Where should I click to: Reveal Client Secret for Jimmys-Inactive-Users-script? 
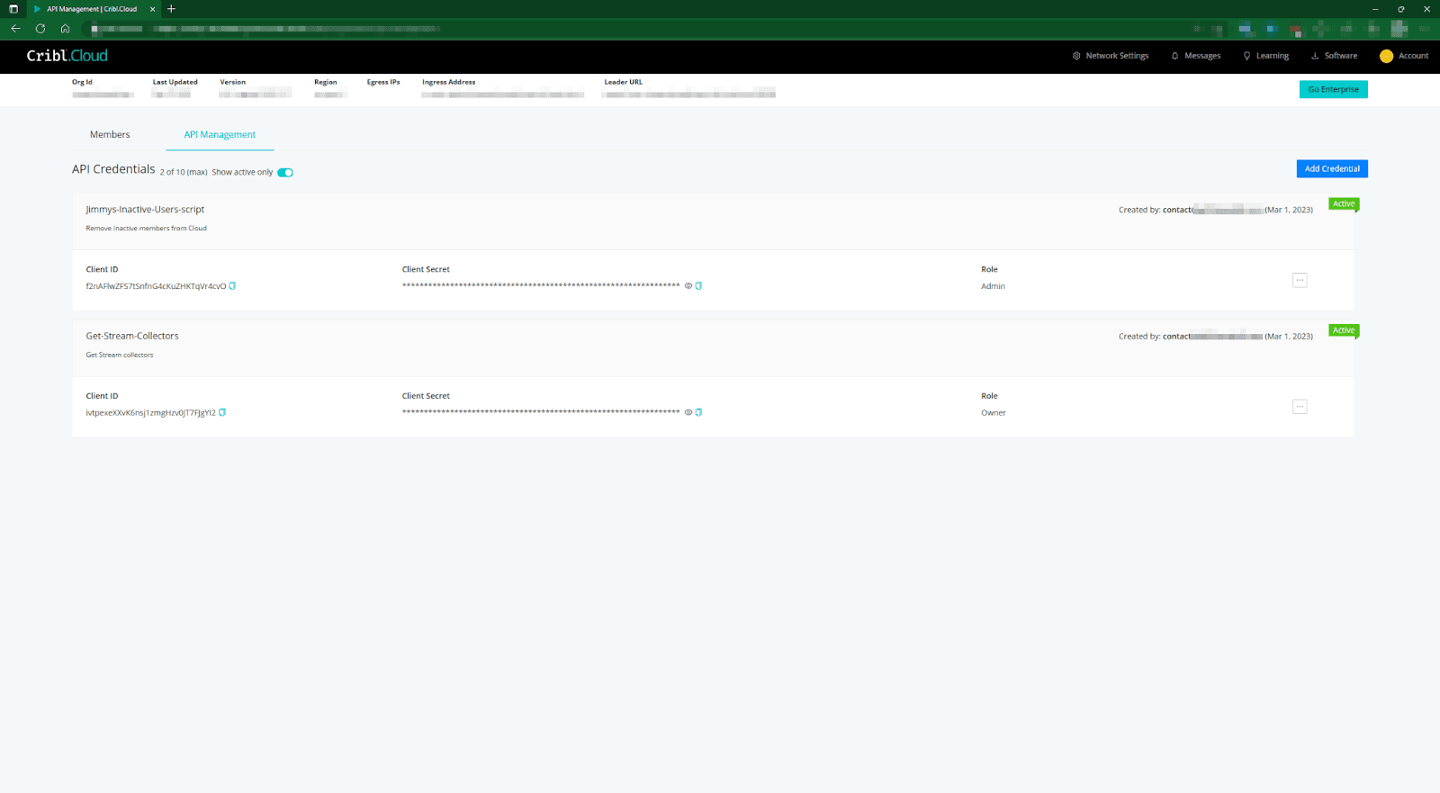coord(688,286)
